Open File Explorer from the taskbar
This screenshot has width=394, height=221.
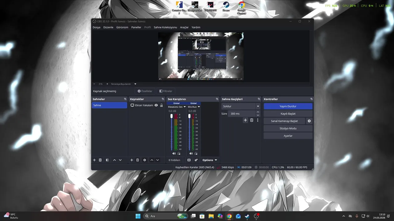click(x=211, y=216)
